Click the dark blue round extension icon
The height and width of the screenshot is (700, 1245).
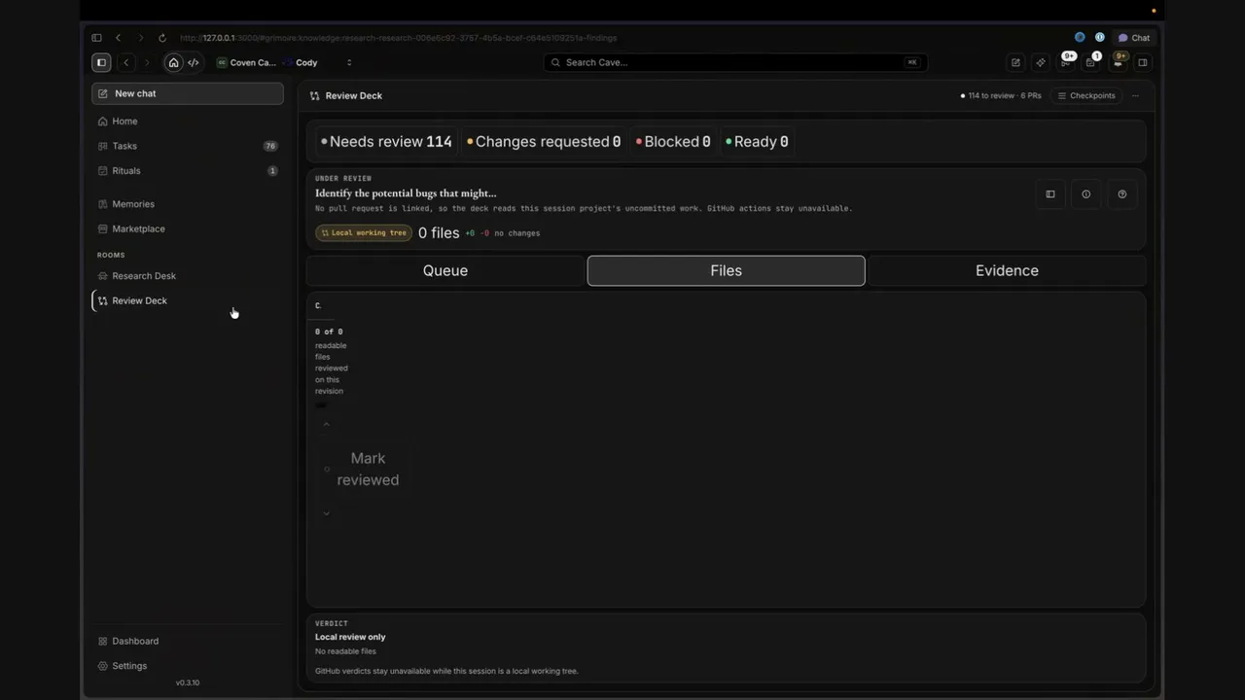1080,38
